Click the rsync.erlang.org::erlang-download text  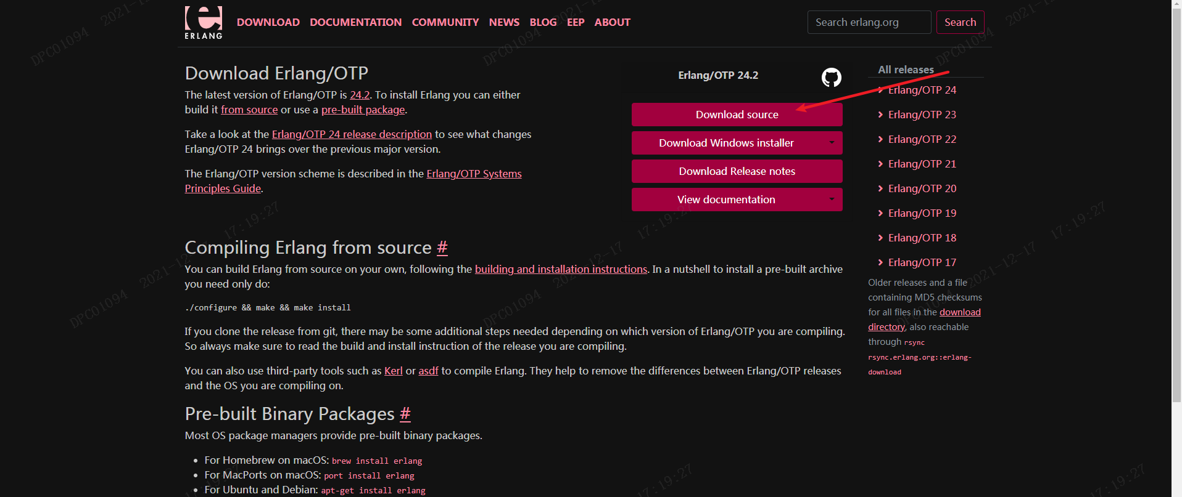click(919, 365)
